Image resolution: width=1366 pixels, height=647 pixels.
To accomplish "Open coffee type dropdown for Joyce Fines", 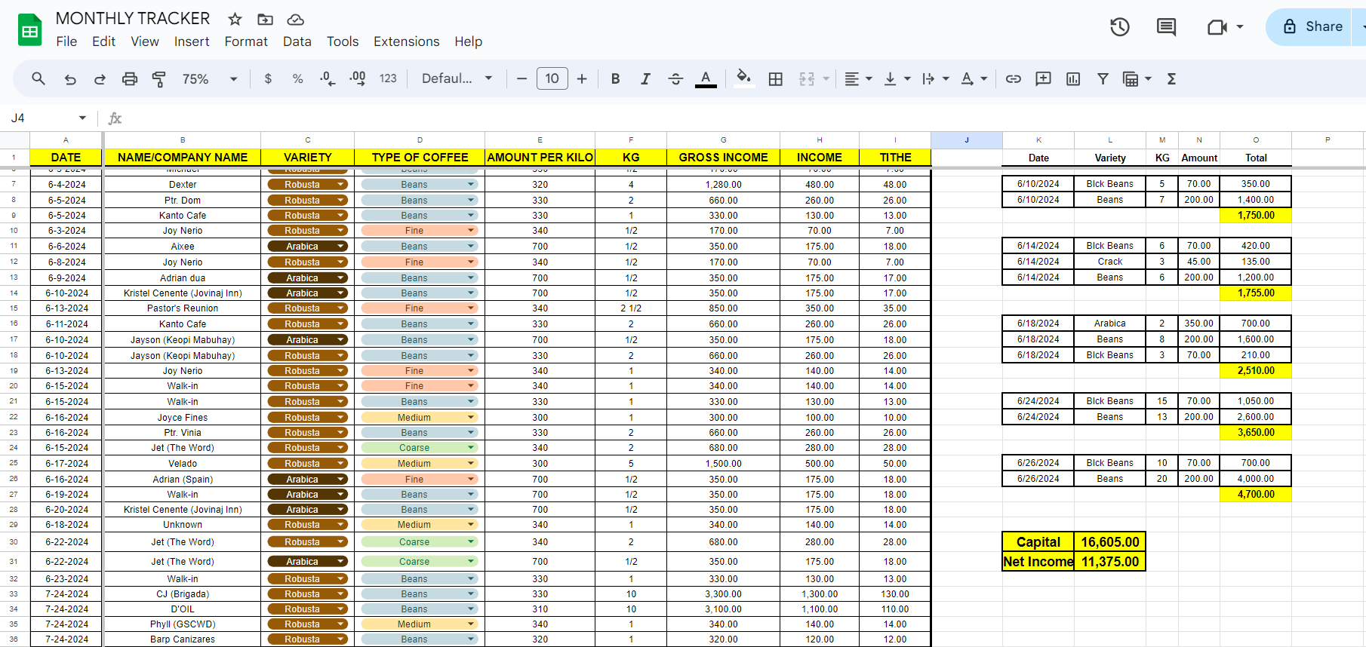I will 471,418.
